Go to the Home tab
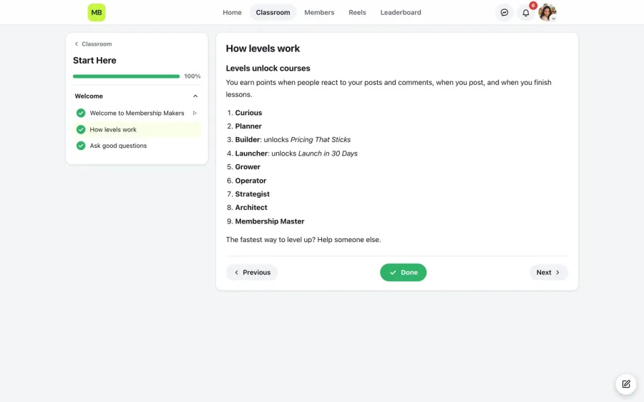This screenshot has height=402, width=644. pyautogui.click(x=232, y=12)
